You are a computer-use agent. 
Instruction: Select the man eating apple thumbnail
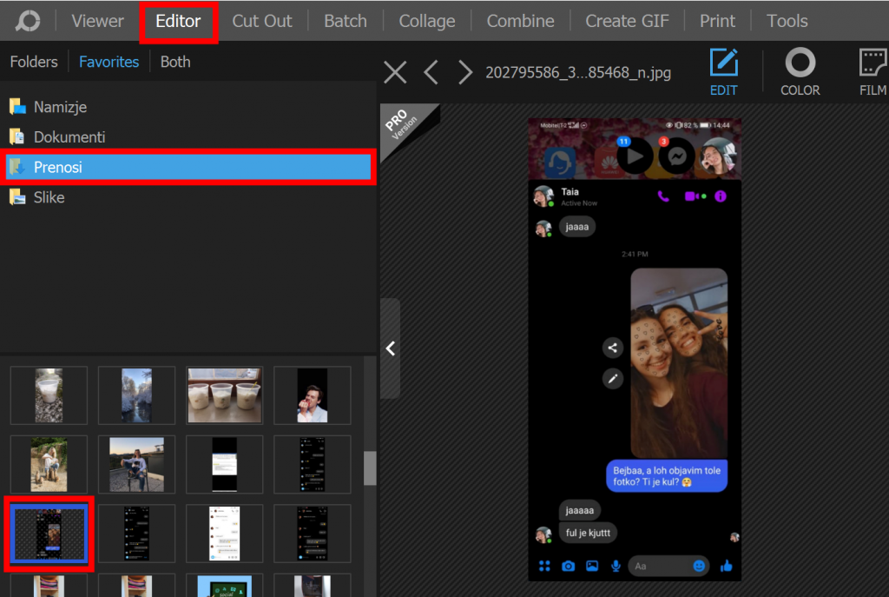point(313,395)
